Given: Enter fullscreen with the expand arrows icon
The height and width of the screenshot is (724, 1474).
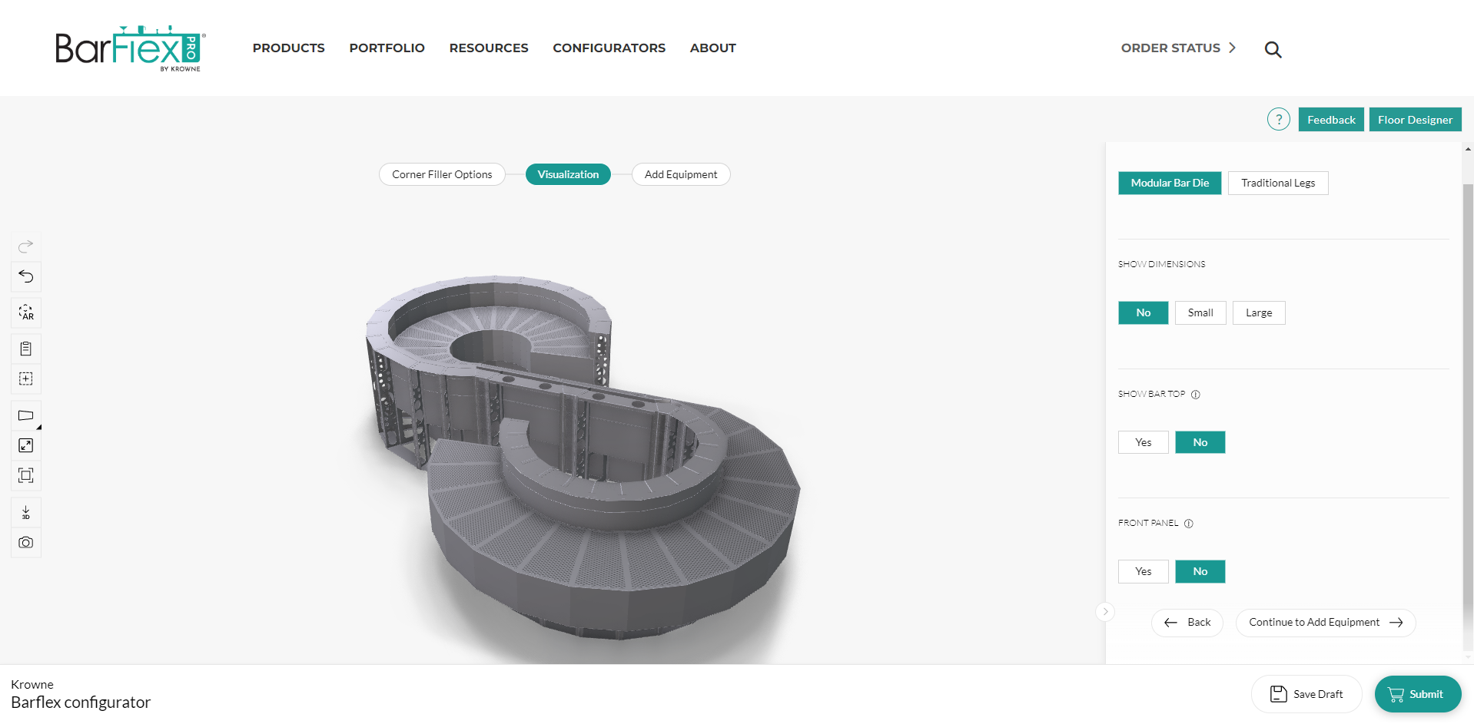Looking at the screenshot, I should click(26, 445).
